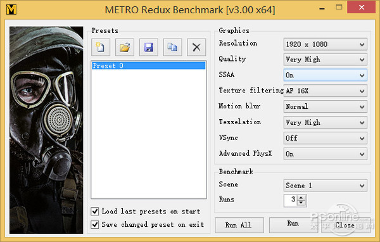The height and width of the screenshot is (242, 380).
Task: Increase Runs with the up spinner arrow
Action: (x=301, y=198)
